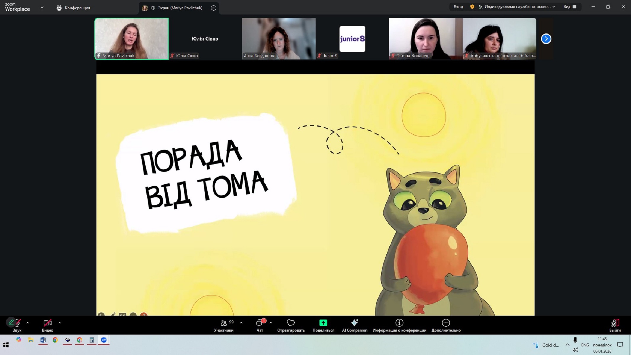Select the Экран (Mariya Pavlichuk) tab
This screenshot has height=355, width=631.
pyautogui.click(x=177, y=8)
